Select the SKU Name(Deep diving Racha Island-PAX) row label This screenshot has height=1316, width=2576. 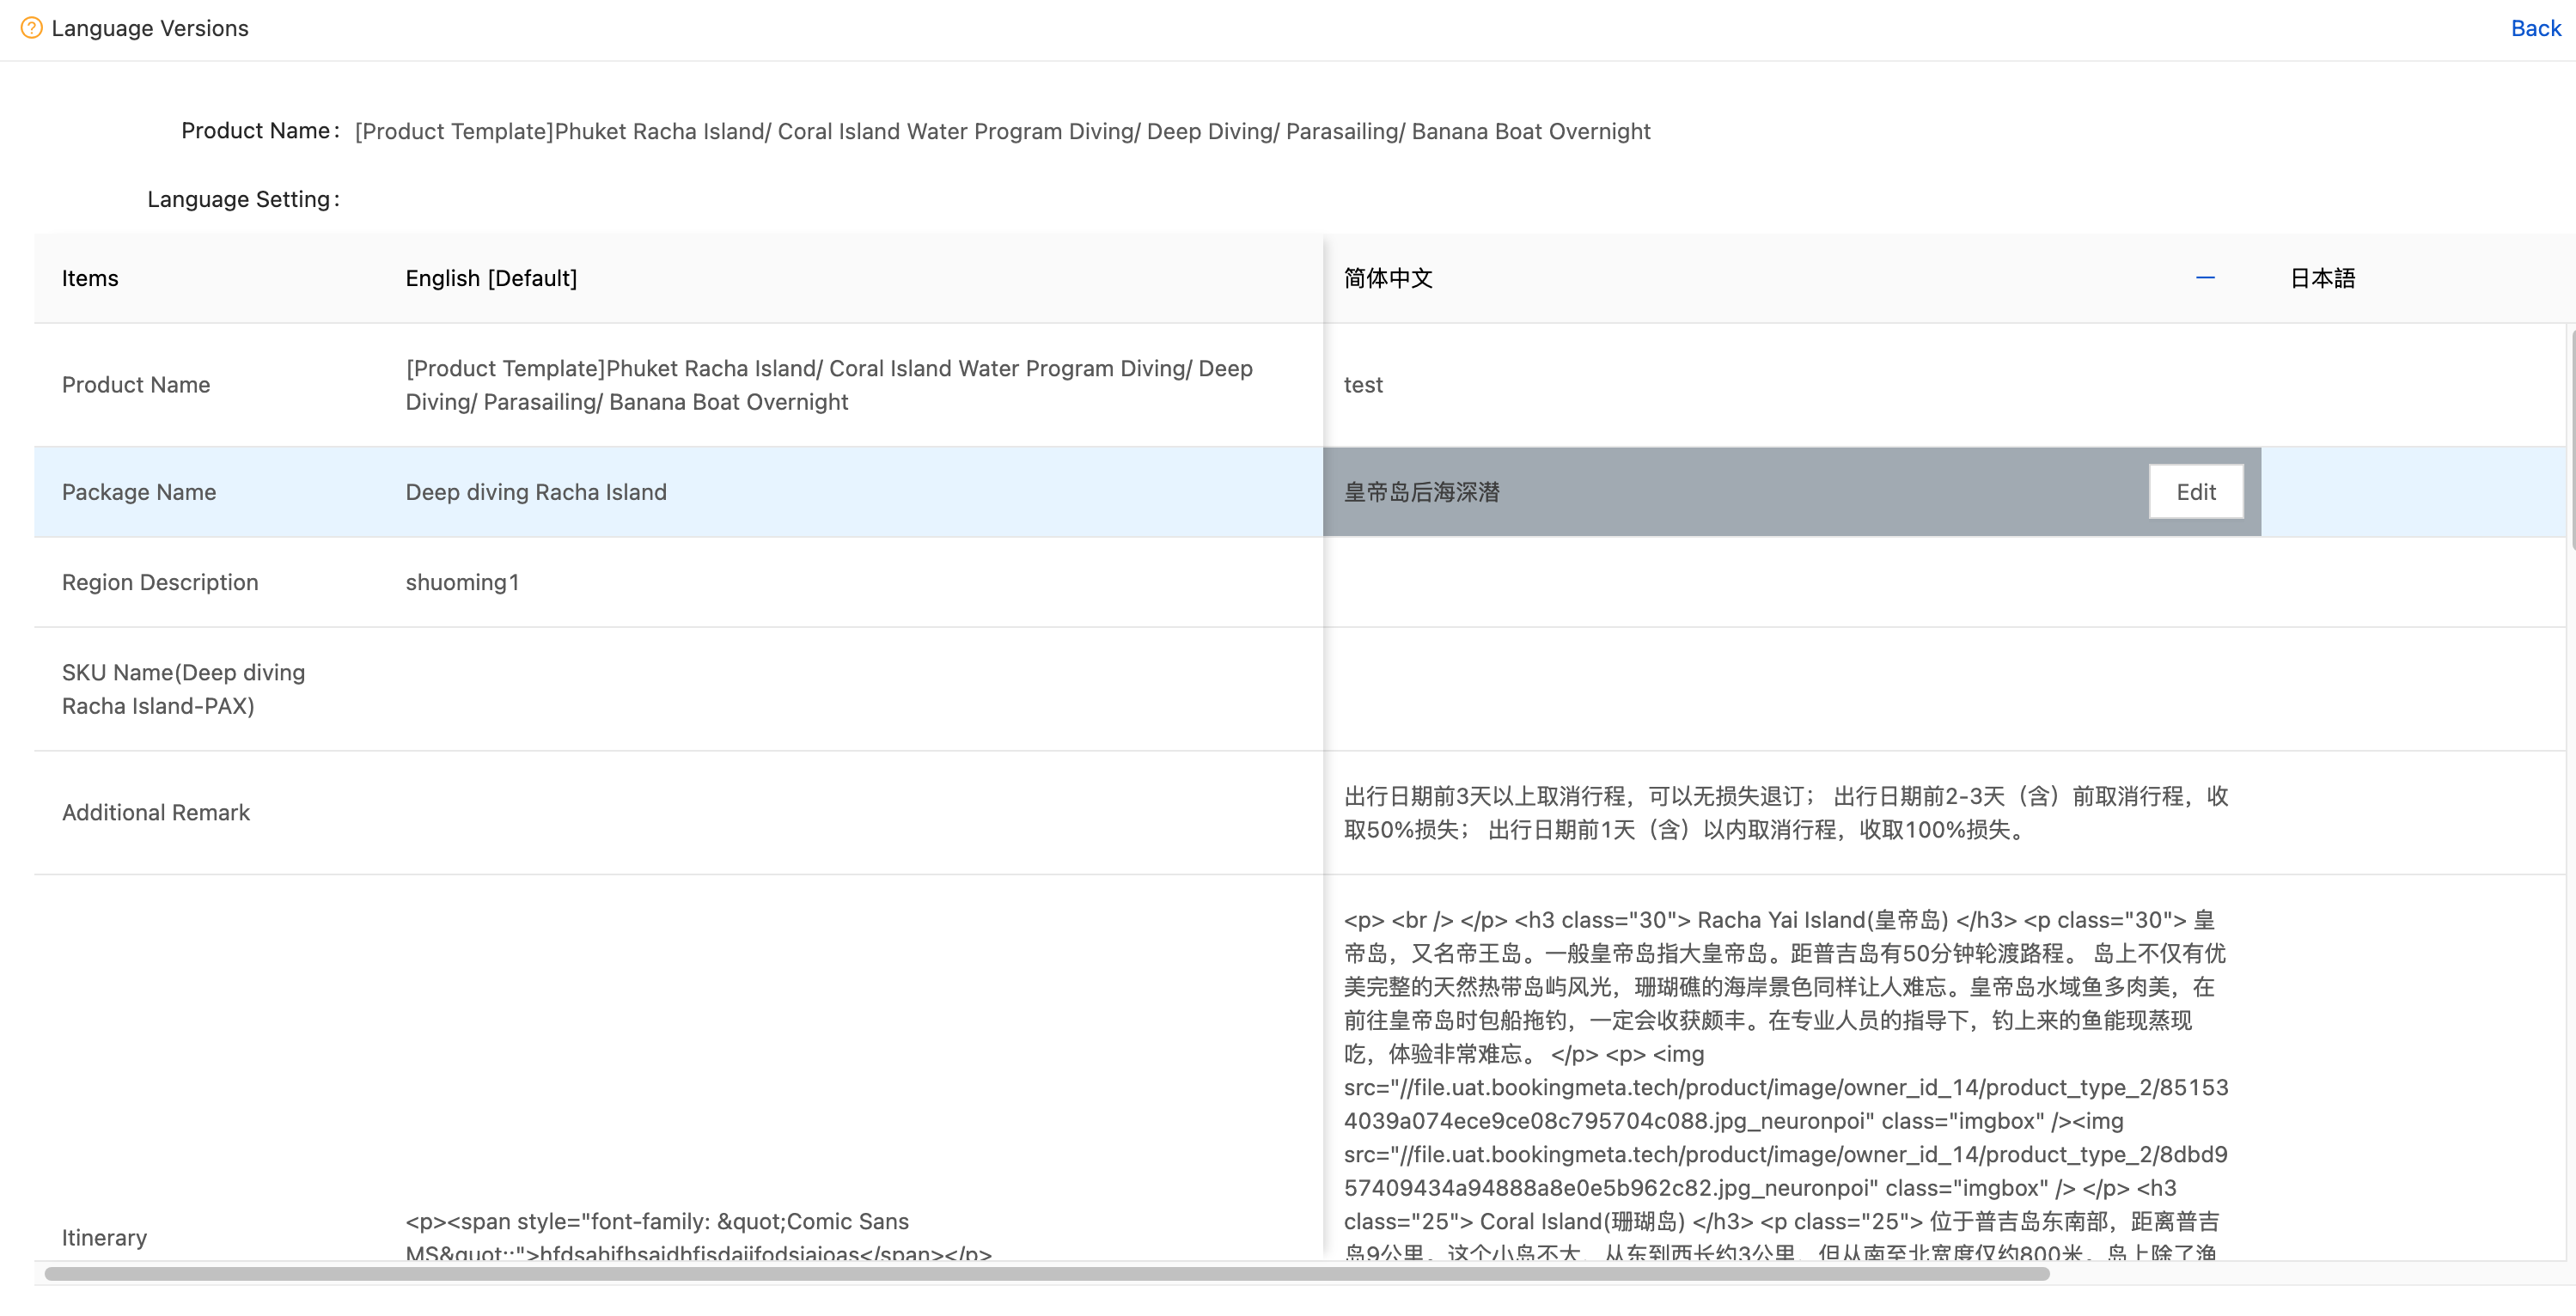coord(183,689)
